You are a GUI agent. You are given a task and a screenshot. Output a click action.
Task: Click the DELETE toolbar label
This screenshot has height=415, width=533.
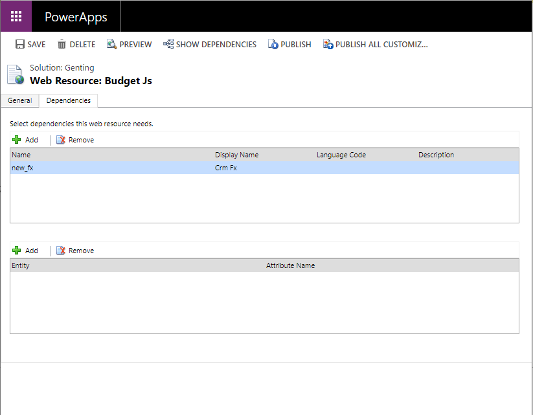[82, 45]
